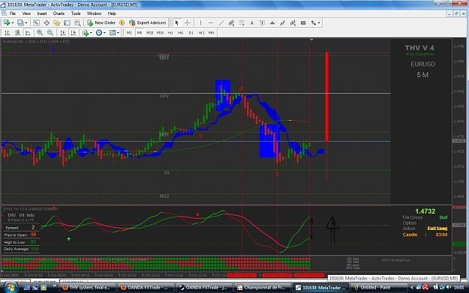The width and height of the screenshot is (469, 293).
Task: Toggle the Data Window crosshair-target icon
Action: click(x=47, y=22)
